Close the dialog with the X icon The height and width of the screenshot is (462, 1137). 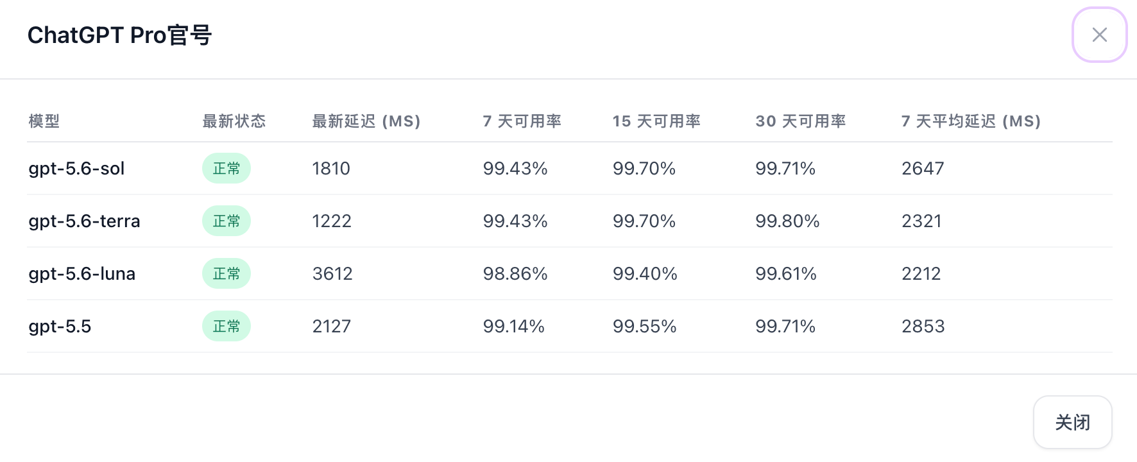point(1100,35)
